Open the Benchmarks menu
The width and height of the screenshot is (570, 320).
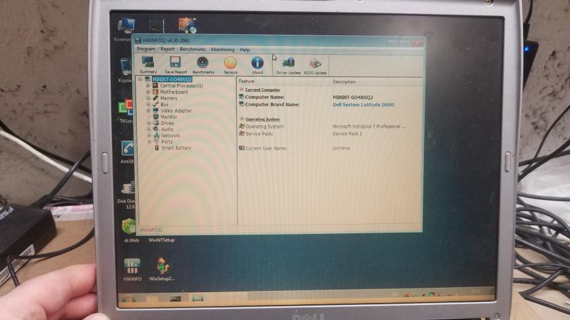click(193, 49)
